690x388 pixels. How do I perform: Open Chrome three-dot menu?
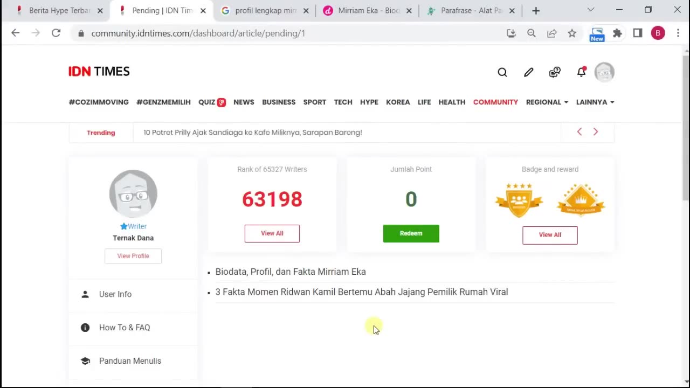tap(678, 33)
